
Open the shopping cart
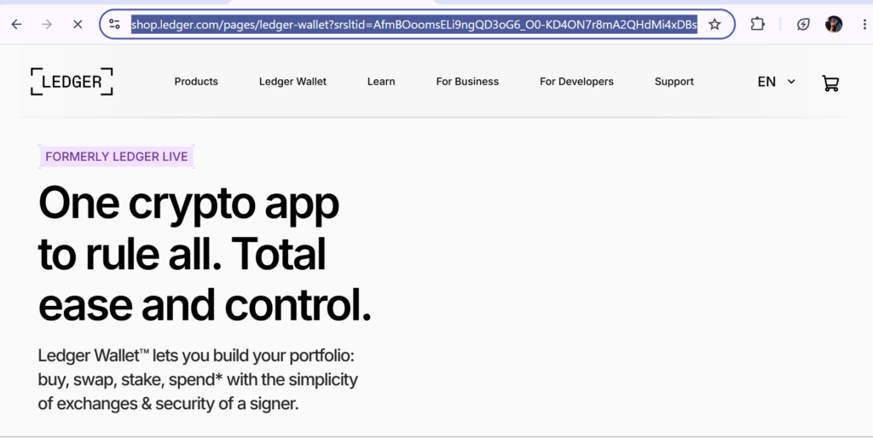coord(830,83)
